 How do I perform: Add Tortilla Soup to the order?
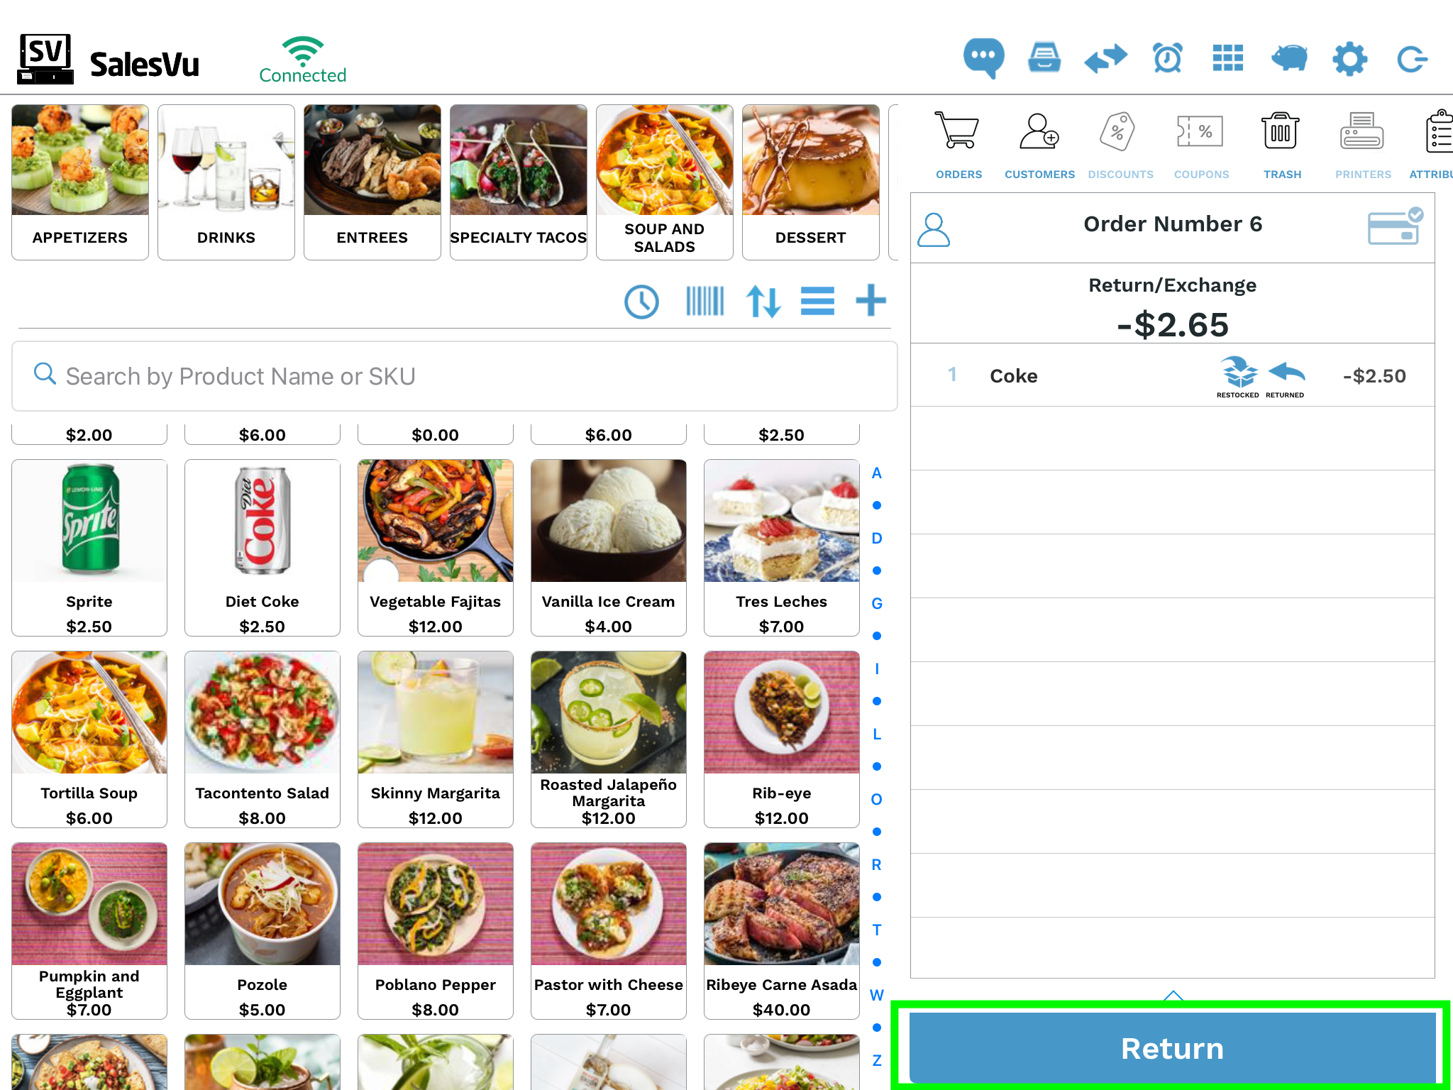pyautogui.click(x=89, y=739)
